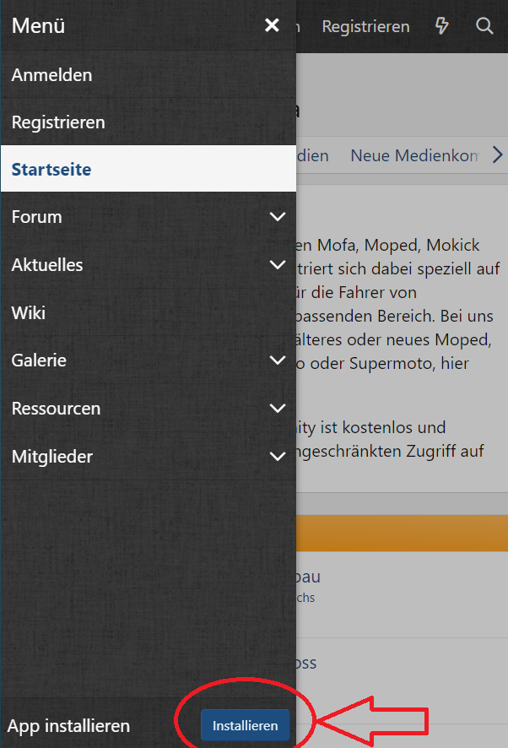Screen dimensions: 508x748
Task: Open the Startseite menu entry
Action: 149,169
